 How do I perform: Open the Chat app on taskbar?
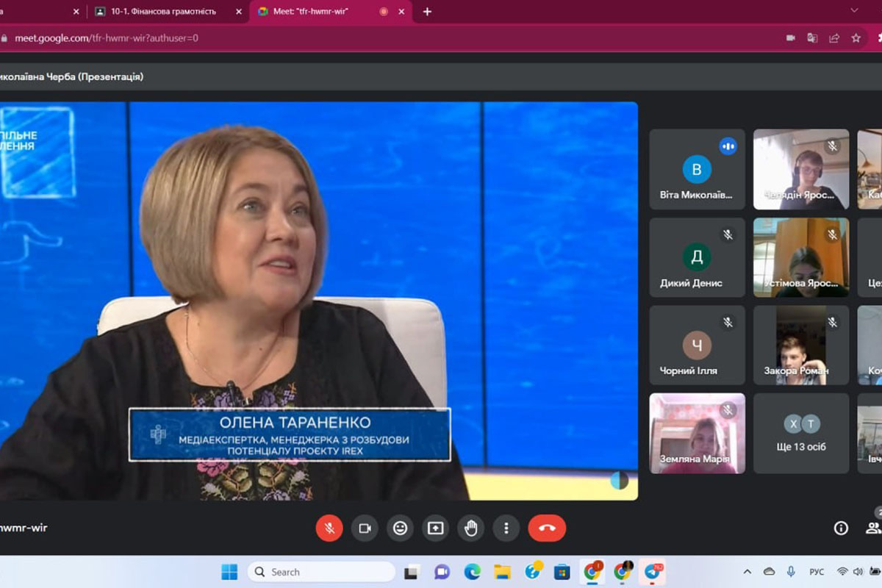pos(442,572)
